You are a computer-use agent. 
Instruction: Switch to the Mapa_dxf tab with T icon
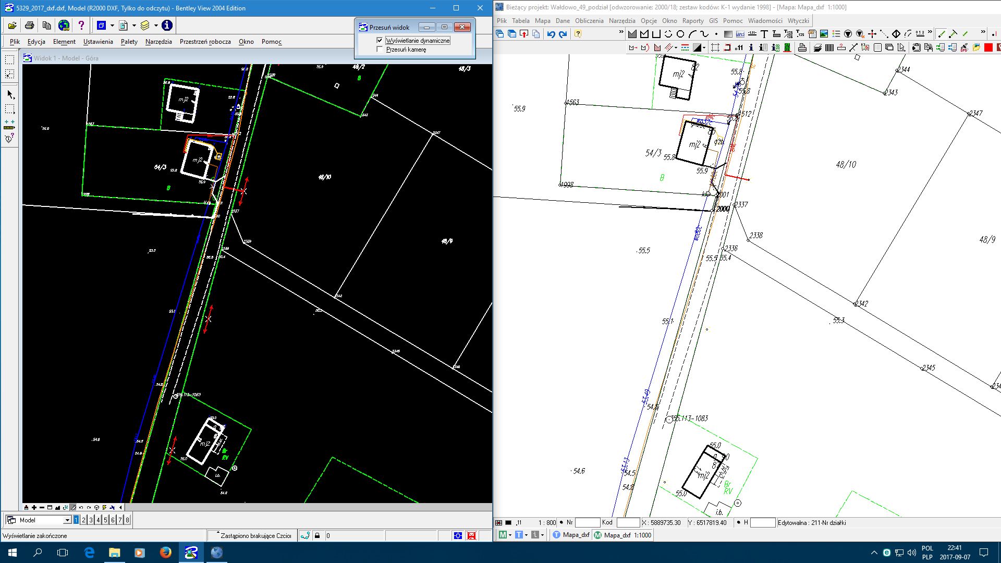pyautogui.click(x=571, y=535)
